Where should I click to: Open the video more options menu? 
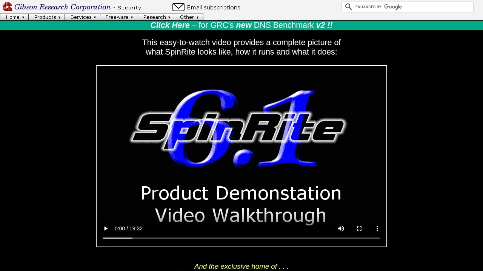coord(377,228)
